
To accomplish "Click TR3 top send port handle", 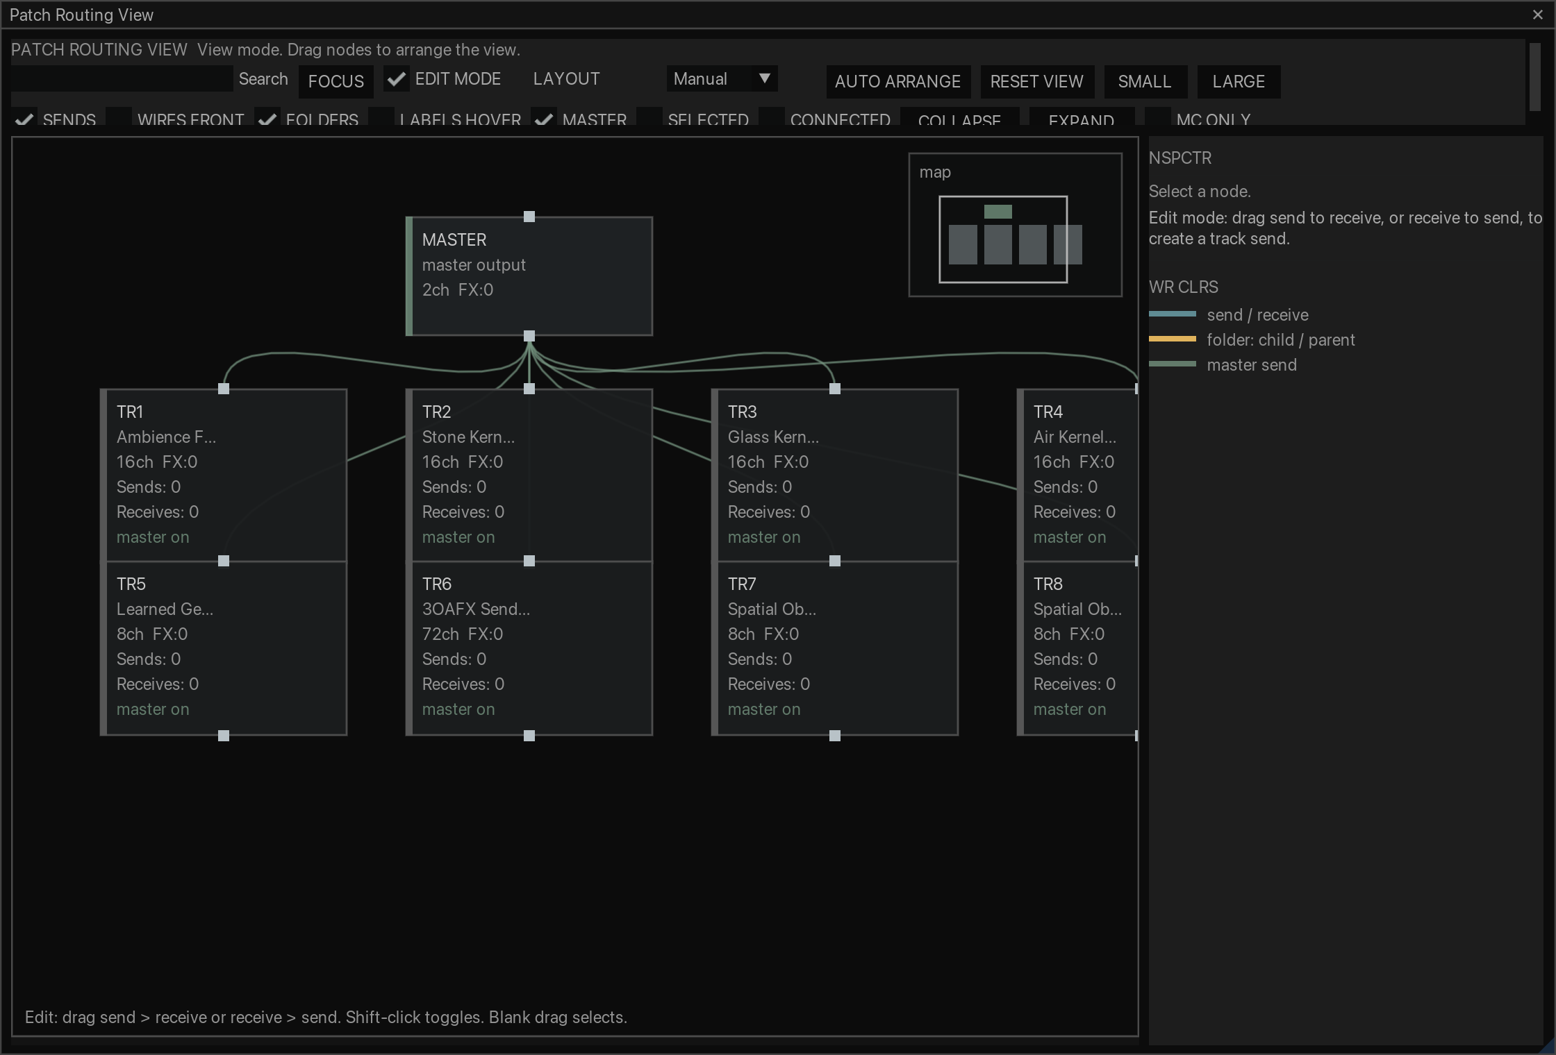I will [x=835, y=389].
